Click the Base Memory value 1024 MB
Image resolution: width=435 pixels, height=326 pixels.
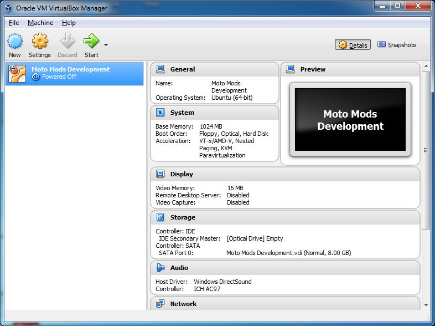pyautogui.click(x=211, y=126)
